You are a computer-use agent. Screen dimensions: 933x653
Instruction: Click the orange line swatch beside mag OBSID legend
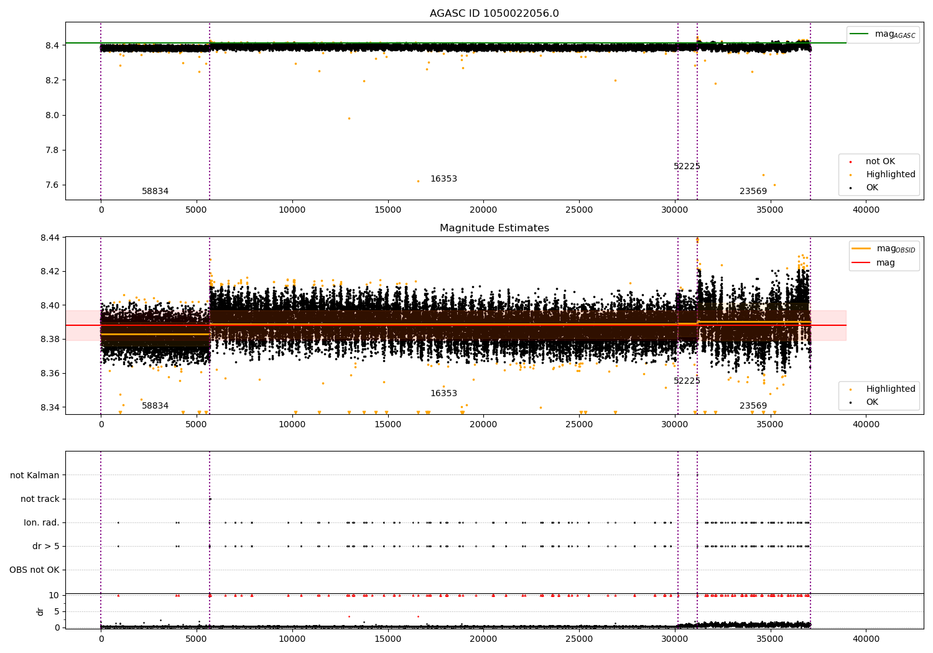pyautogui.click(x=861, y=249)
